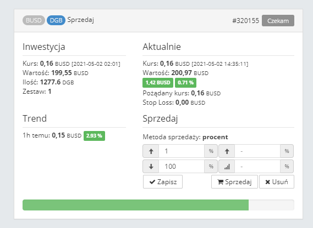Click the 2.93 % trend badge
The image size is (313, 228).
94,136
